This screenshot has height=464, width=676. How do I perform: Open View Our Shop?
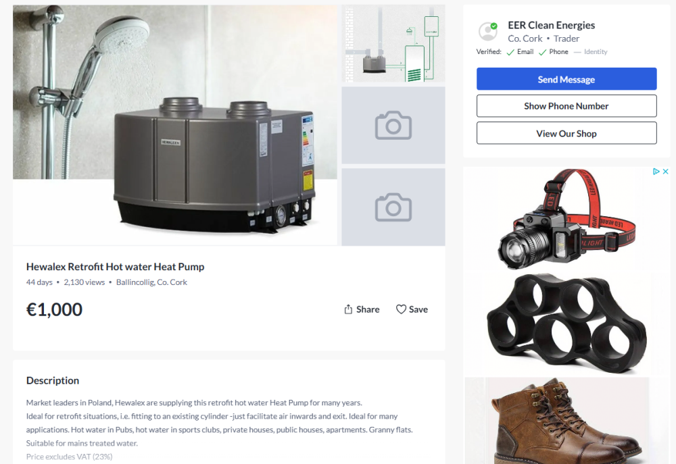point(566,134)
